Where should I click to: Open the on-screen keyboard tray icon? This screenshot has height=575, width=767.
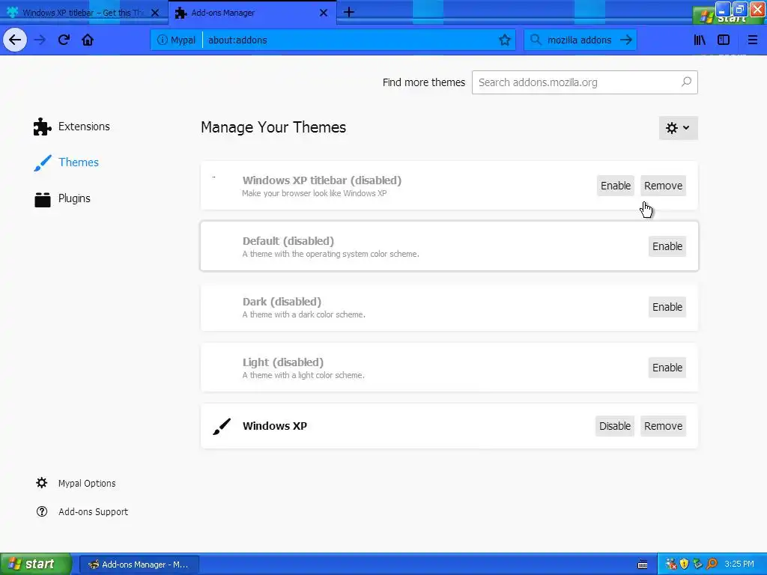click(x=643, y=565)
